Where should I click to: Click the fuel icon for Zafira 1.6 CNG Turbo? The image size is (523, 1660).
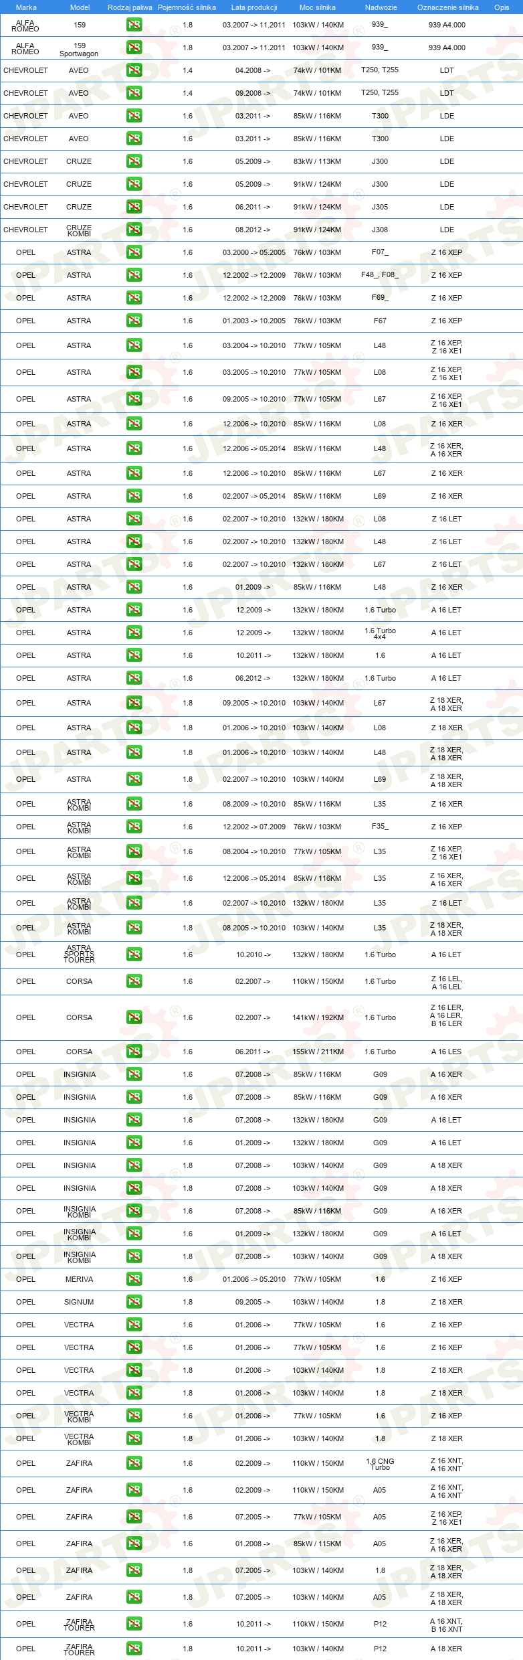pos(134,1463)
